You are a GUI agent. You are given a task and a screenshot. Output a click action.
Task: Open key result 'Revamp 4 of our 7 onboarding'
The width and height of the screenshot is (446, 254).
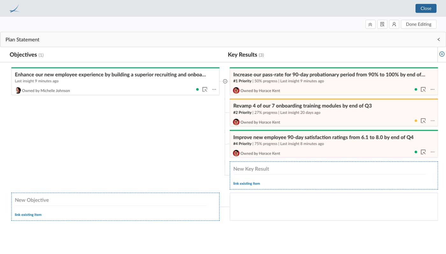coord(302,106)
